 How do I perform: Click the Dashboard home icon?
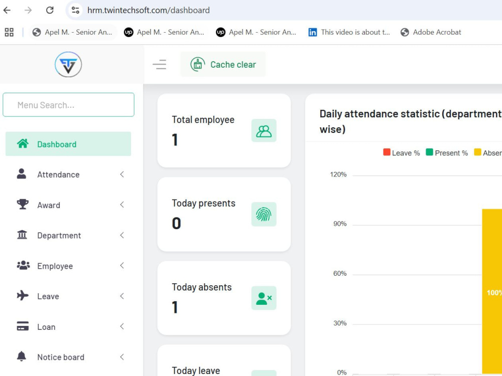click(23, 143)
